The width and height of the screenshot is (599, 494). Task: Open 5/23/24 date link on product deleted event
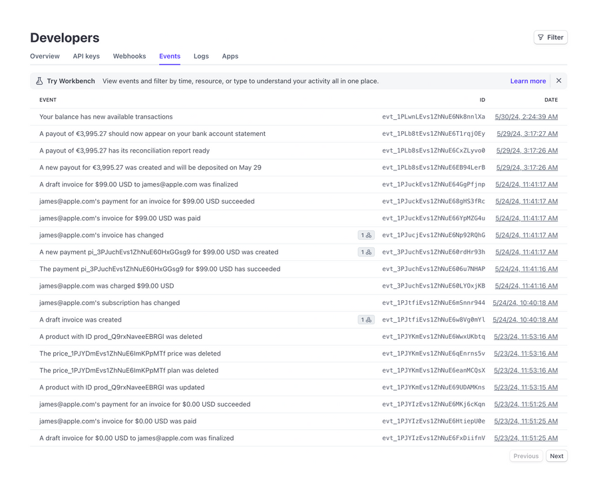pyautogui.click(x=525, y=337)
